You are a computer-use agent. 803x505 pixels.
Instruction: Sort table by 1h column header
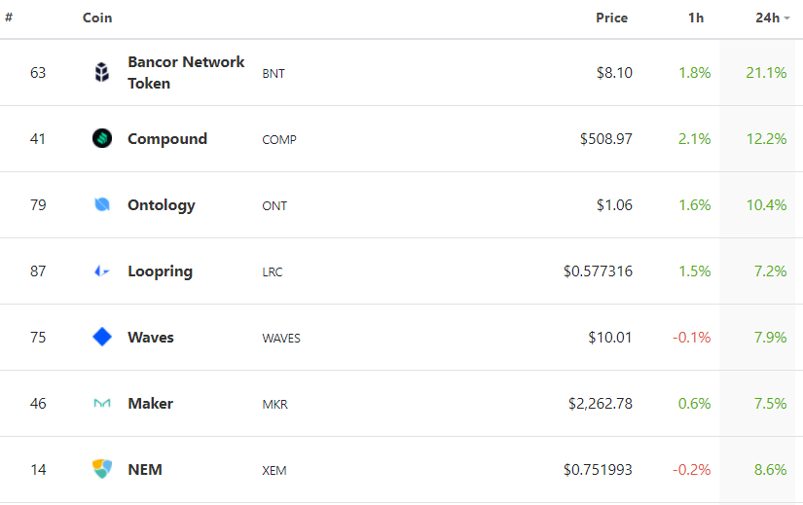click(695, 18)
